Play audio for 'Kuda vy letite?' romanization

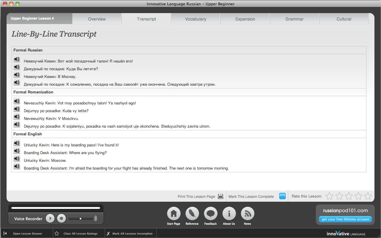[17, 109]
